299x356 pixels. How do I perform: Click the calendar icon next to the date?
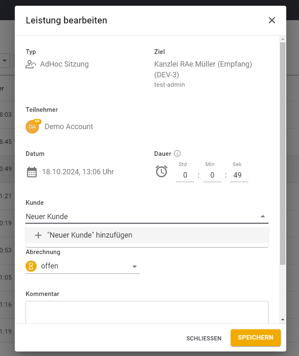click(31, 172)
